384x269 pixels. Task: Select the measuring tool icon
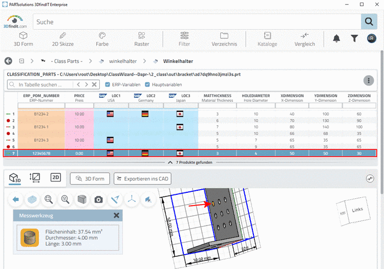point(115,199)
